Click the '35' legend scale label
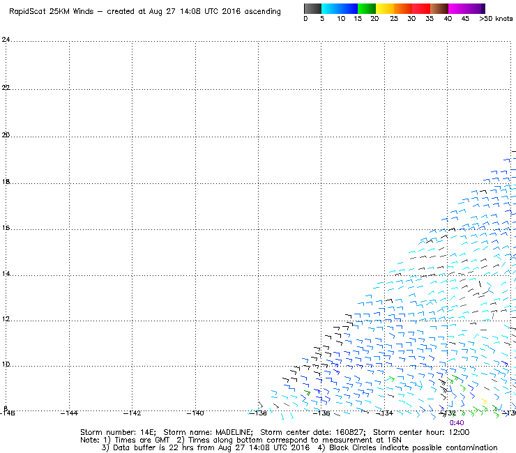Screen dimensions: 516x453 point(430,19)
